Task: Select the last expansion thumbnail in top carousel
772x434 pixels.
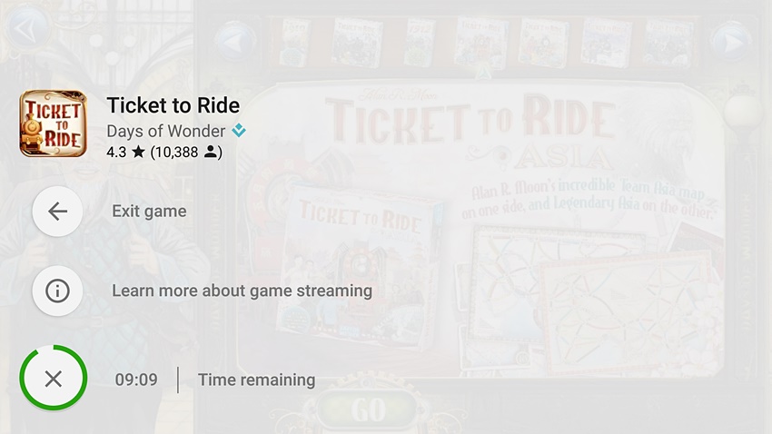Action: click(x=668, y=43)
